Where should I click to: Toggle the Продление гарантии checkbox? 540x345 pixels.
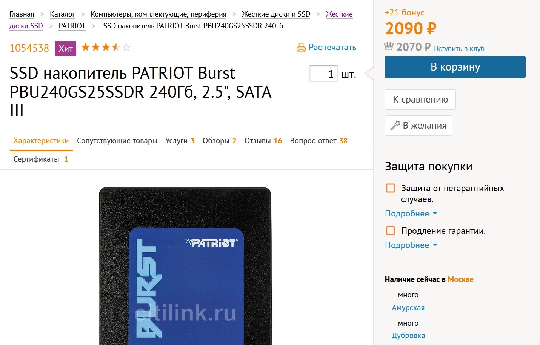pyautogui.click(x=391, y=230)
